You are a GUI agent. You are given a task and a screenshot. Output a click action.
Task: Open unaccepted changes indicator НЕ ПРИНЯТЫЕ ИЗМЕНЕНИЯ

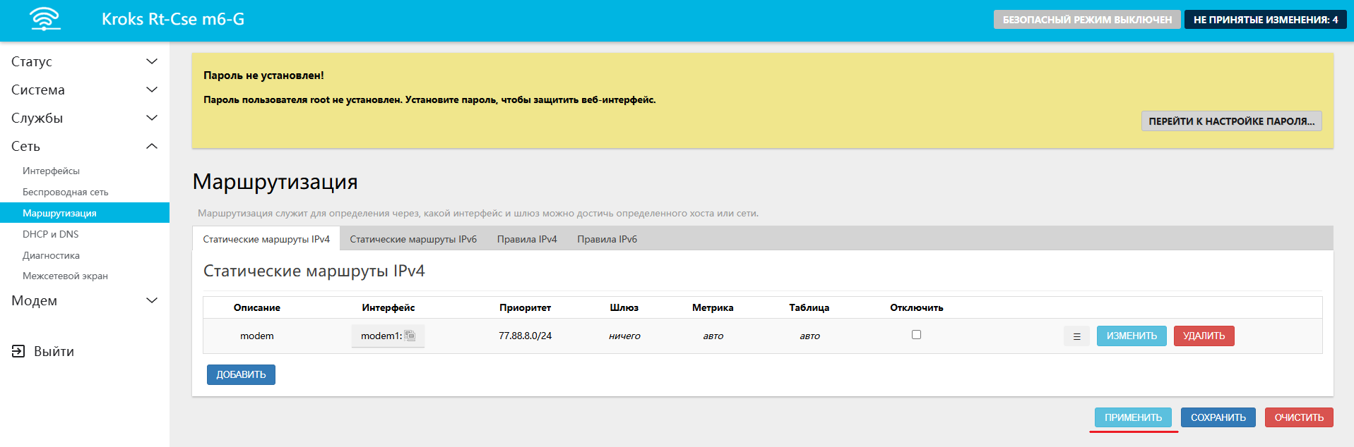1265,20
